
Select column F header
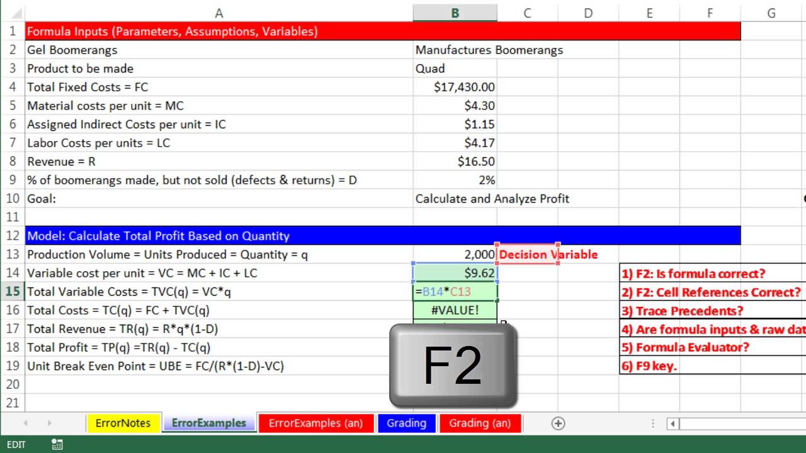(x=710, y=13)
